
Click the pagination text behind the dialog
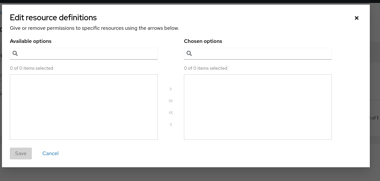375,118
